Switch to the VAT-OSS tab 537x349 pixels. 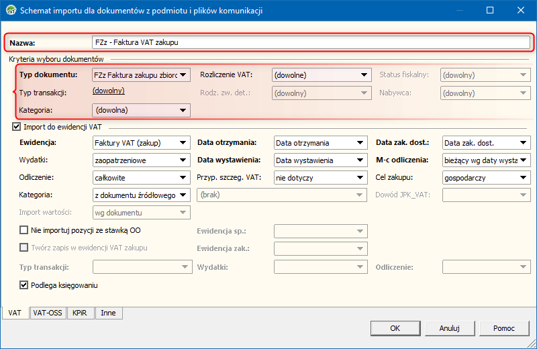pyautogui.click(x=48, y=313)
